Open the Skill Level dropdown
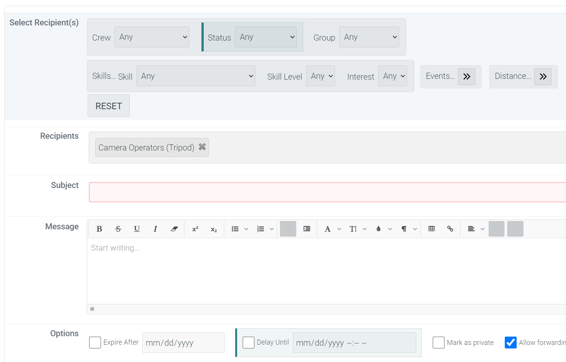 321,76
